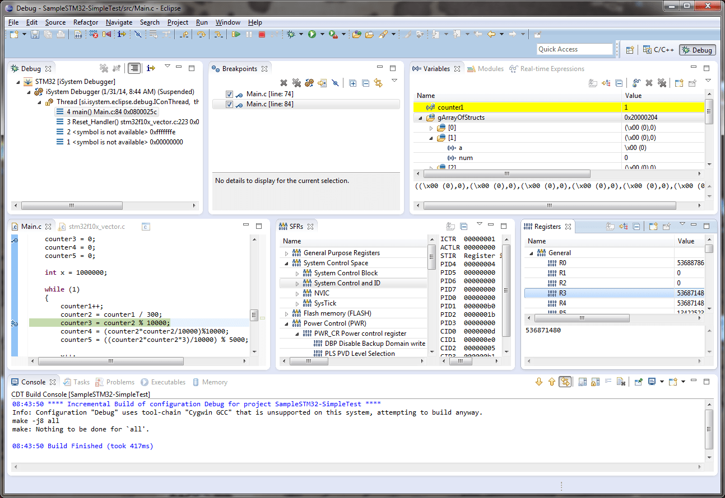Toggle instruction stepping mode in Debug view
725x498 pixels.
[151, 68]
